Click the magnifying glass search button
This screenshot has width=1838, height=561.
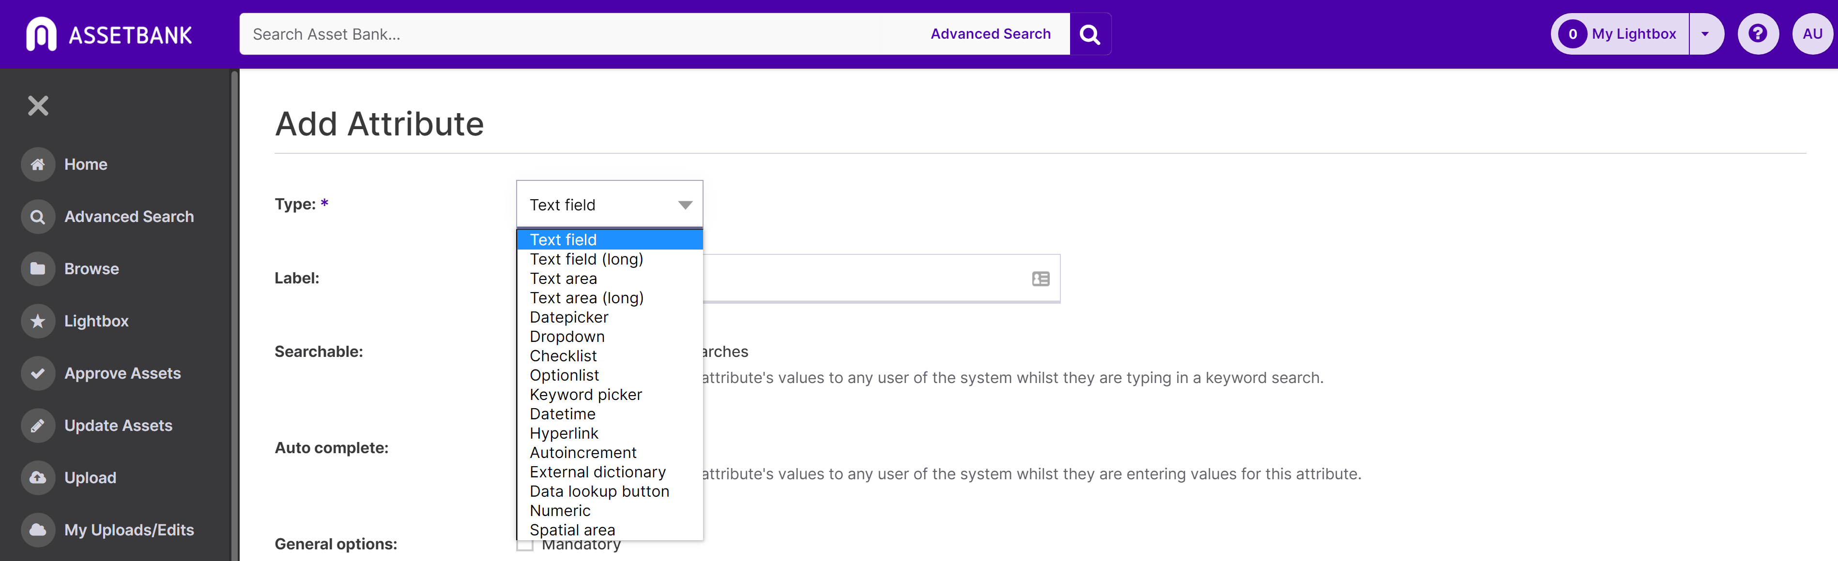[x=1089, y=34]
